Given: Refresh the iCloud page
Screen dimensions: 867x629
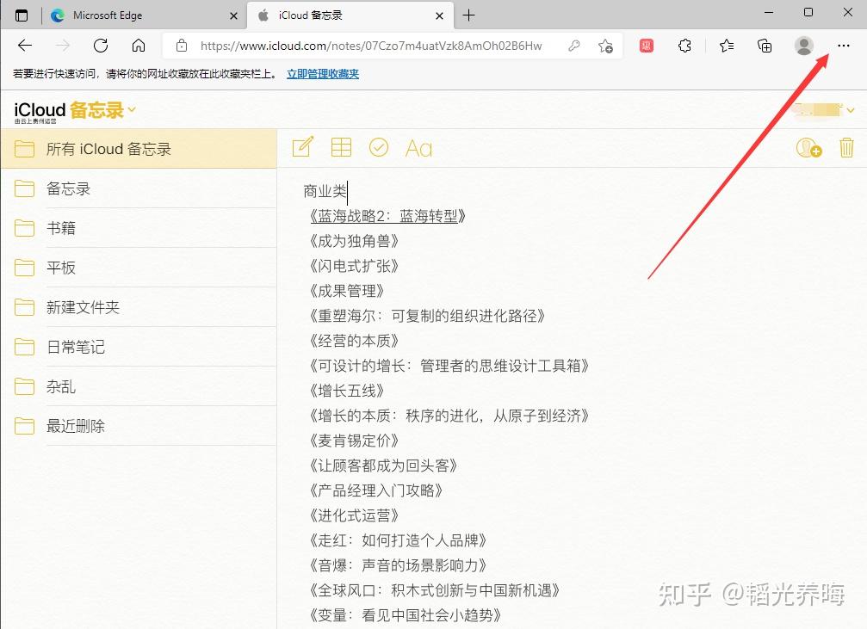Looking at the screenshot, I should coord(101,46).
